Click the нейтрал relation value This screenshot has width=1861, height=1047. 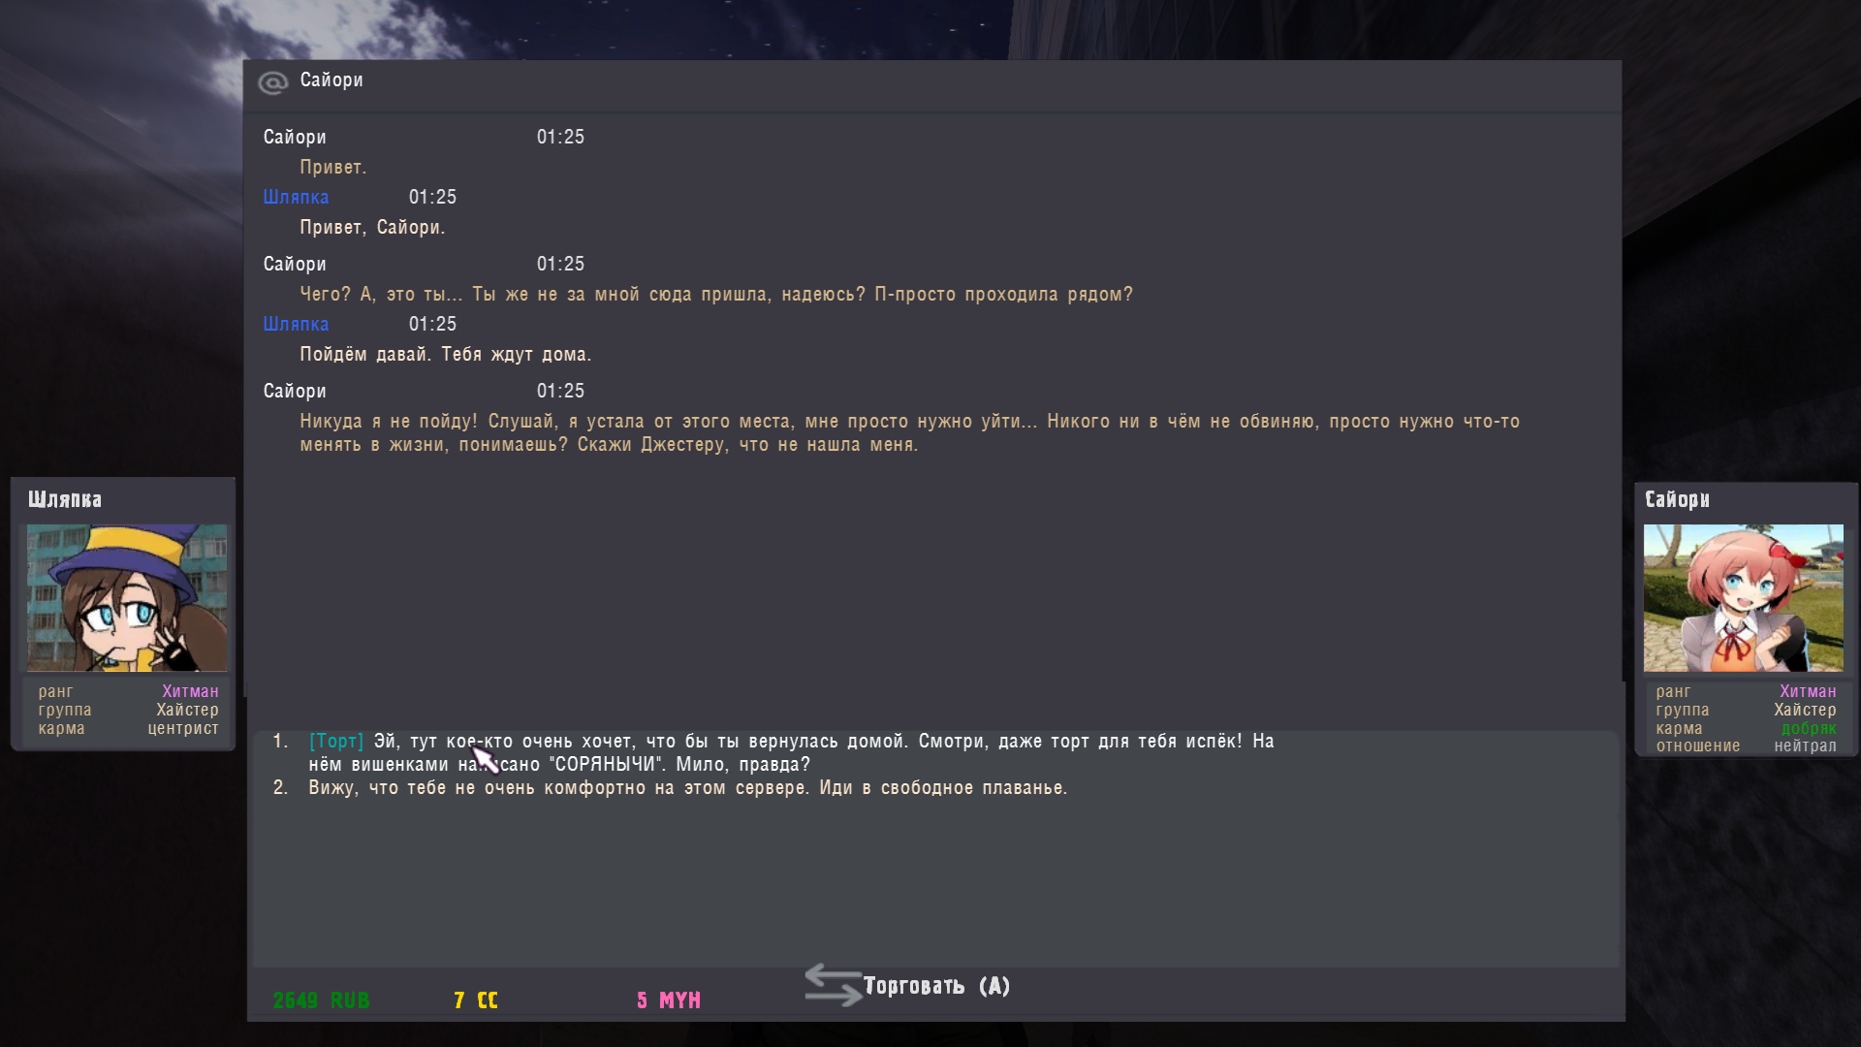tap(1805, 746)
